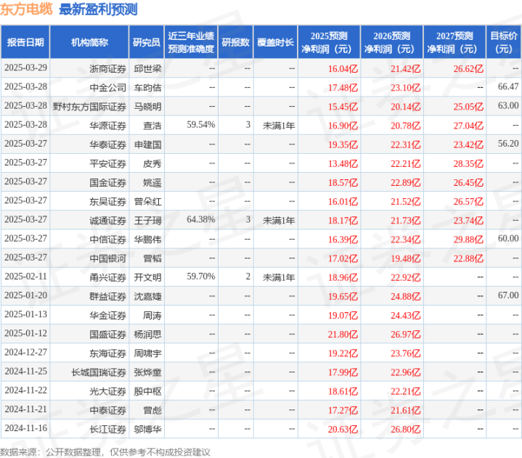Click the 近三年业绩预测准确度 header
Viewport: 522px width, 458px height.
[x=191, y=42]
